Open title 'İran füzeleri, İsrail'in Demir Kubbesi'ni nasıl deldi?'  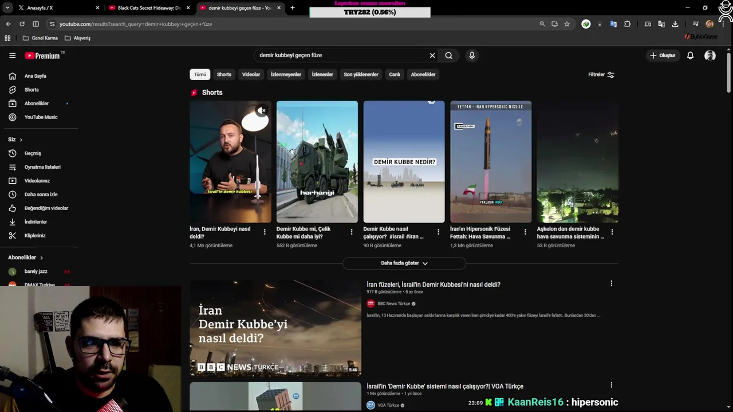434,284
